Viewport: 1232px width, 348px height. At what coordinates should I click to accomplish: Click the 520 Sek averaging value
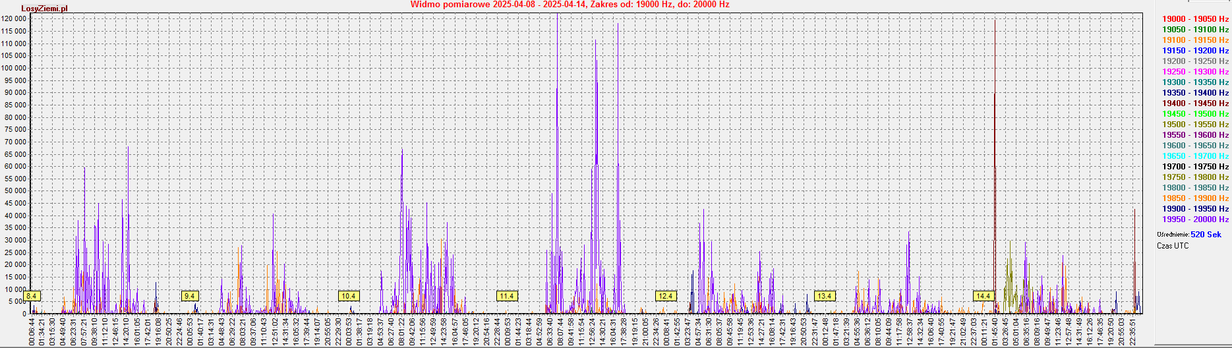(x=1206, y=235)
